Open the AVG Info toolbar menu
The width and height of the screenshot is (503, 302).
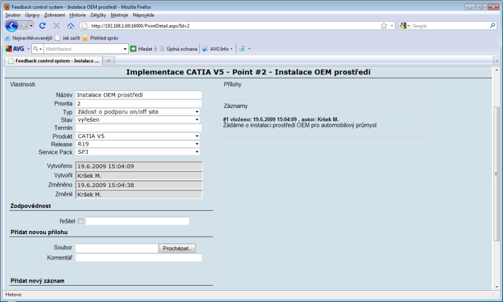tap(217, 49)
